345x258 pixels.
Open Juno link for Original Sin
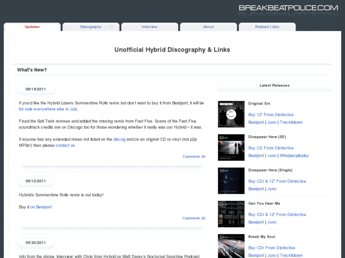(x=272, y=122)
